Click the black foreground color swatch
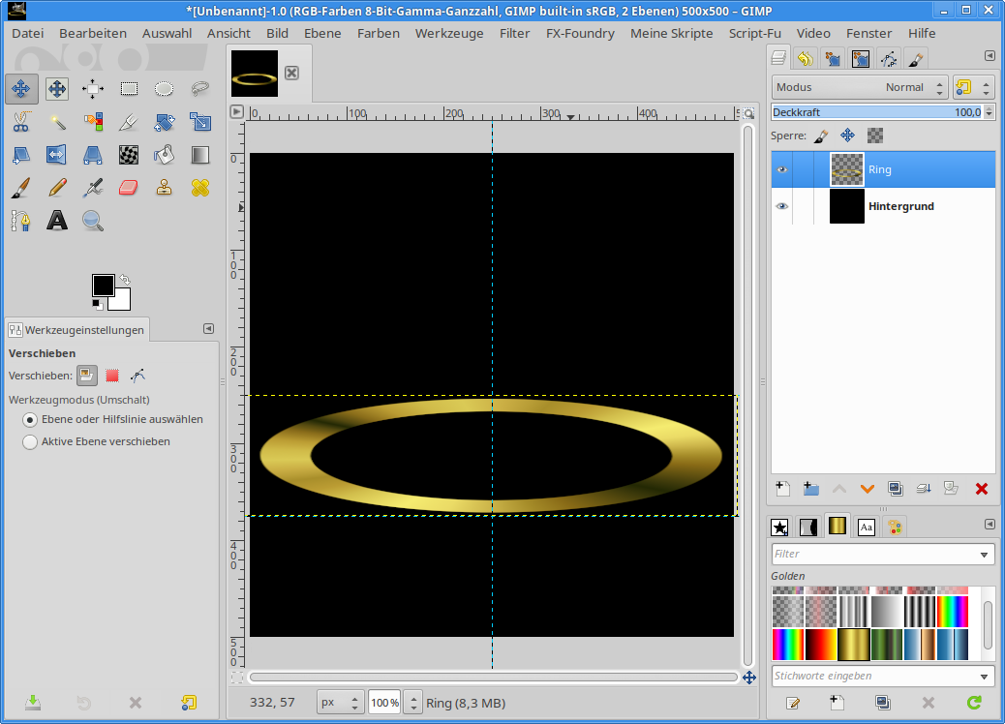1005x724 pixels. [x=103, y=285]
